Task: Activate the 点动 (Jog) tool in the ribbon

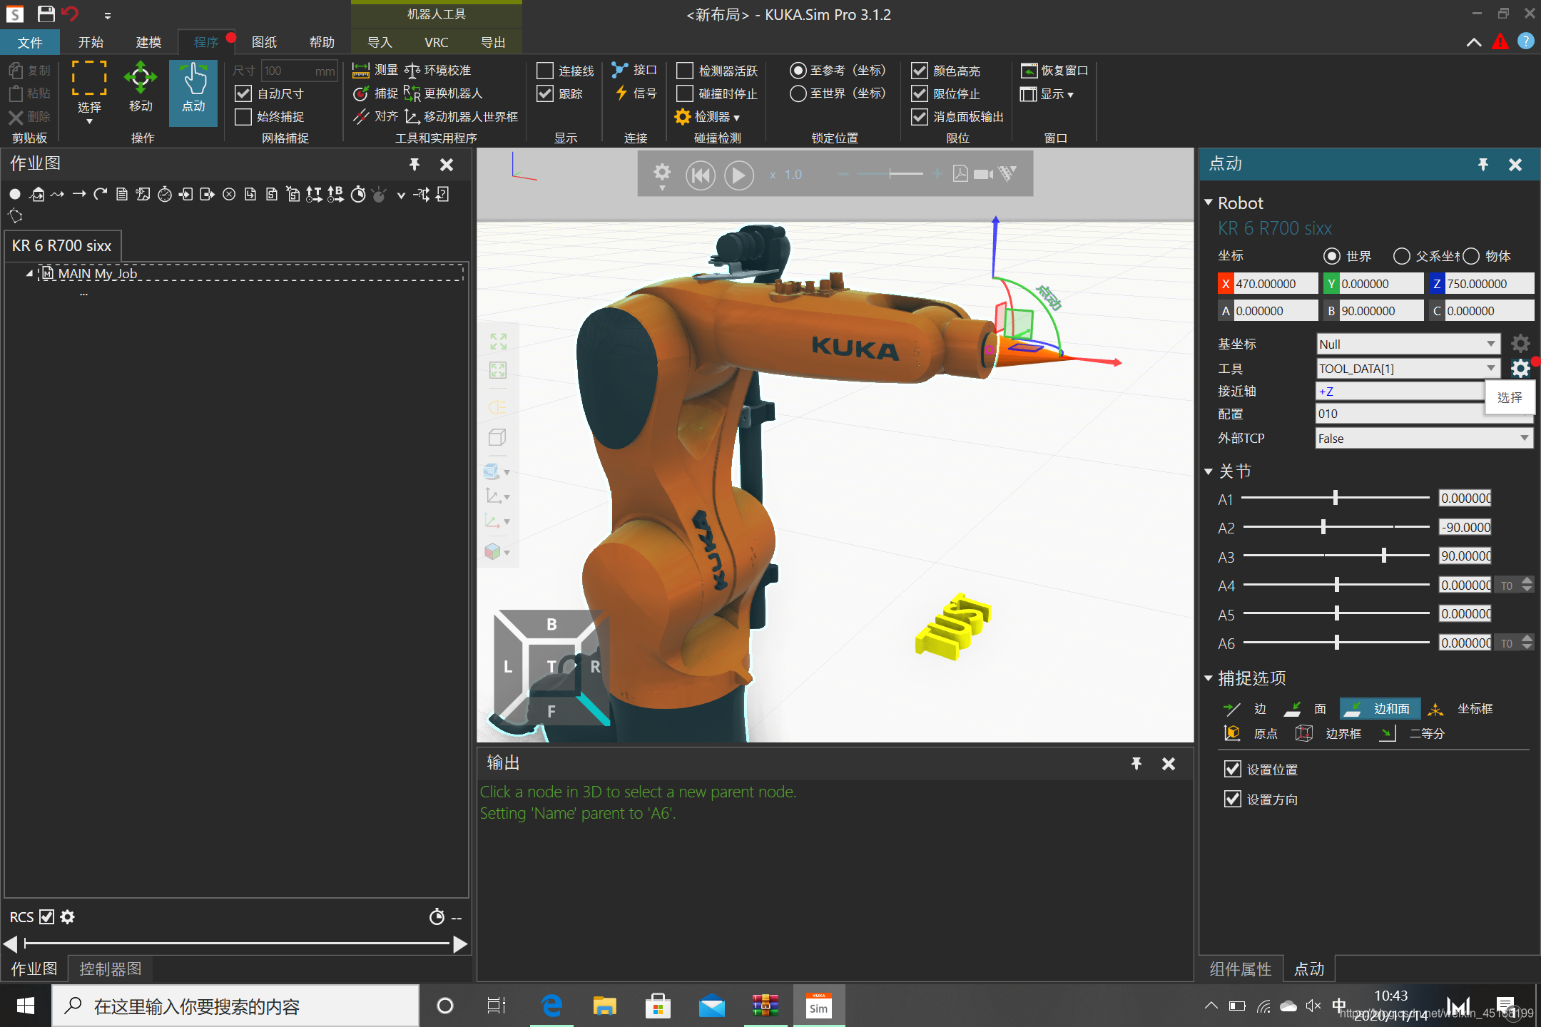Action: point(193,88)
